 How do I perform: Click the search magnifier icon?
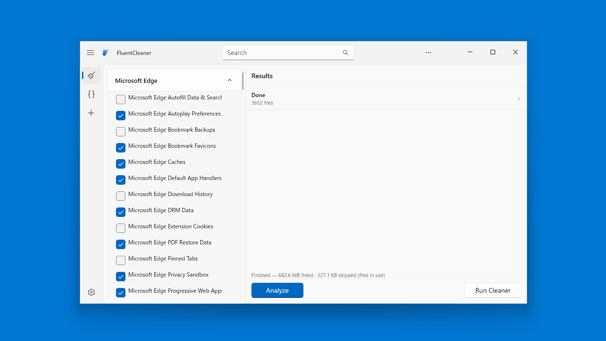[346, 53]
